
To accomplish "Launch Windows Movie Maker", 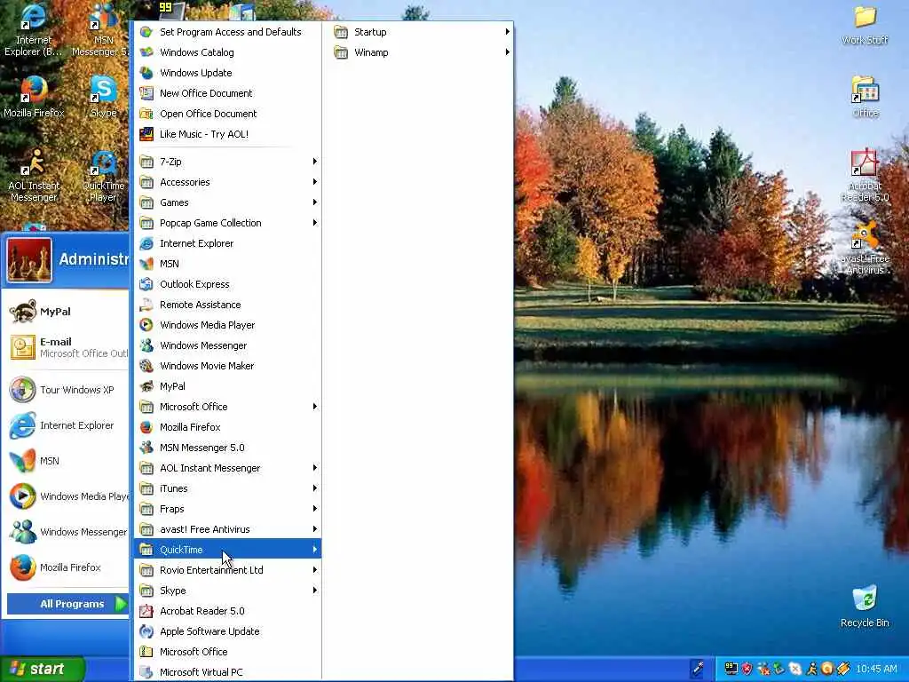I will [227, 366].
